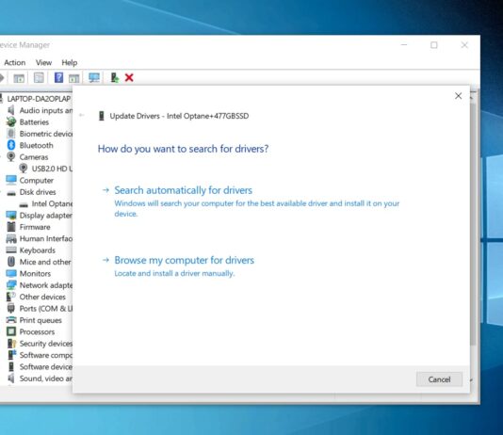Select the Other devices category

(x=42, y=297)
